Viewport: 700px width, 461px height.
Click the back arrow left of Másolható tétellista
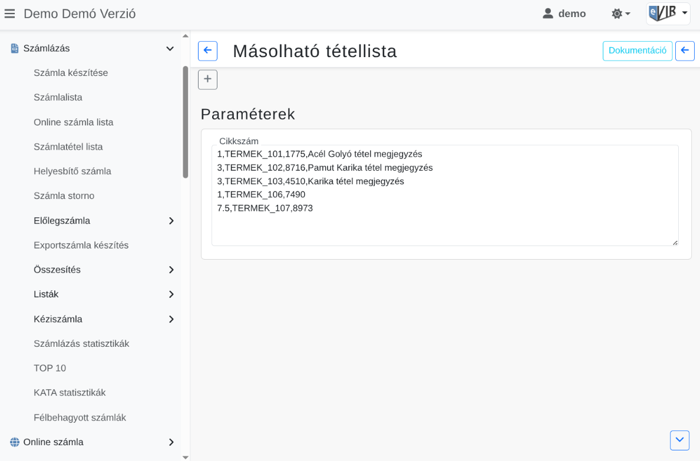[207, 51]
